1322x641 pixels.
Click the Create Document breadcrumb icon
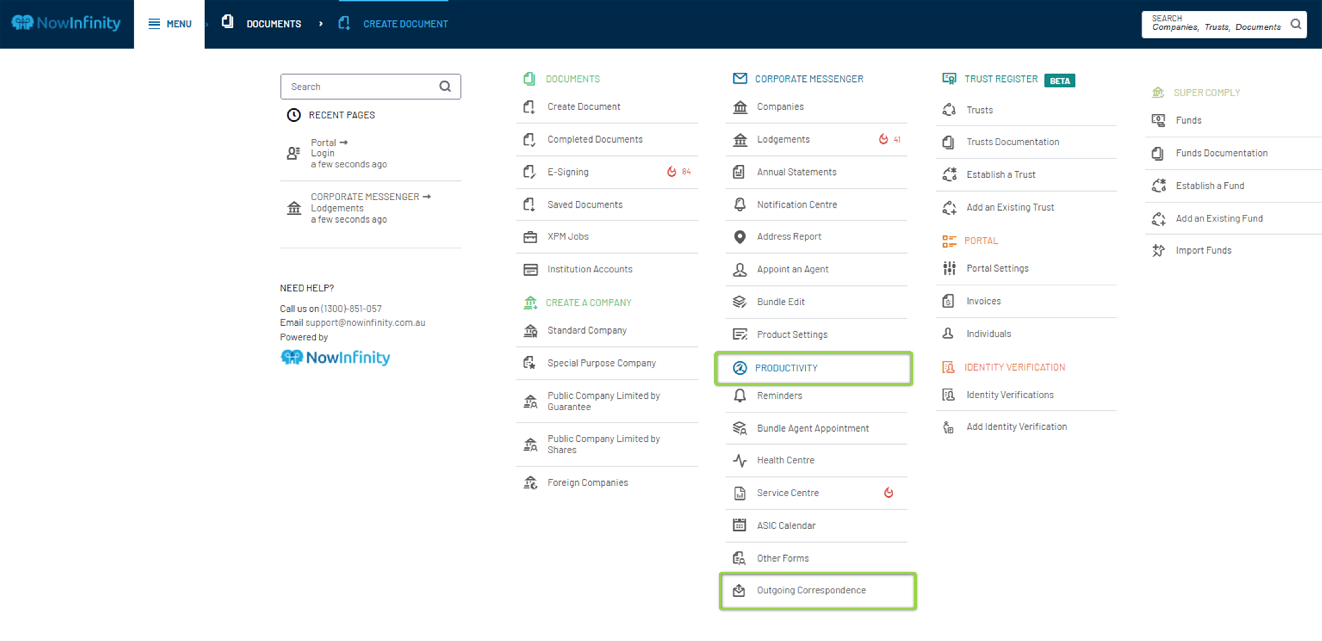(x=344, y=23)
